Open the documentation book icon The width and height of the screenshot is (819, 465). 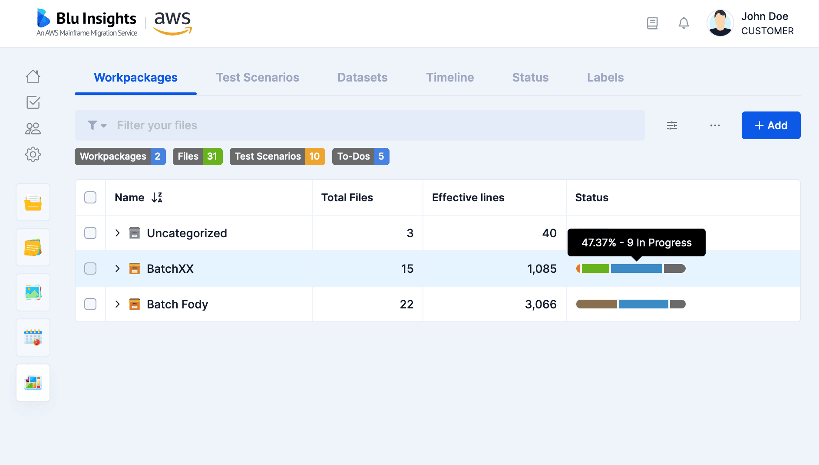652,23
